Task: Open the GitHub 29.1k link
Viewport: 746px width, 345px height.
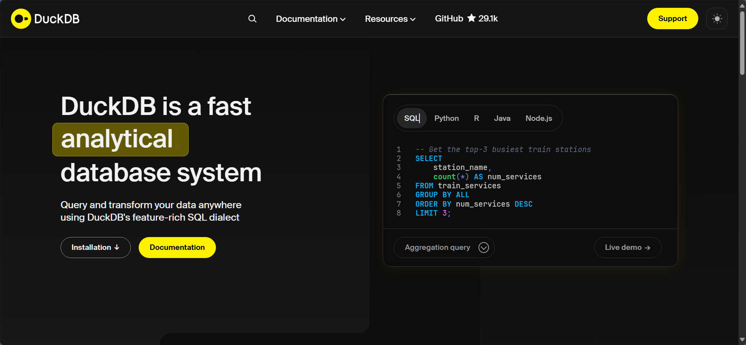Action: coord(466,18)
